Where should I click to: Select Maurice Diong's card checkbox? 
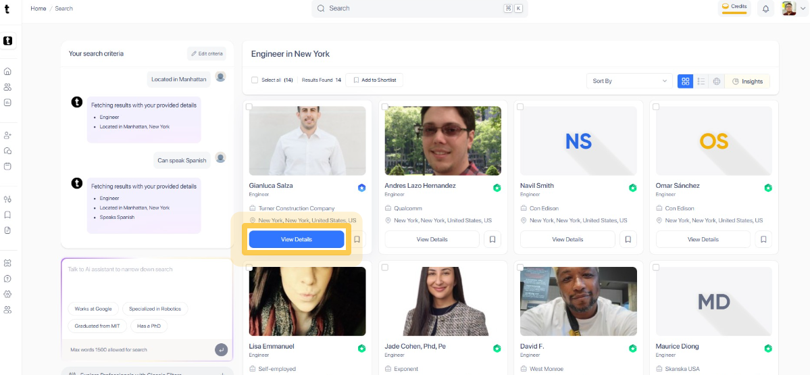coord(656,267)
